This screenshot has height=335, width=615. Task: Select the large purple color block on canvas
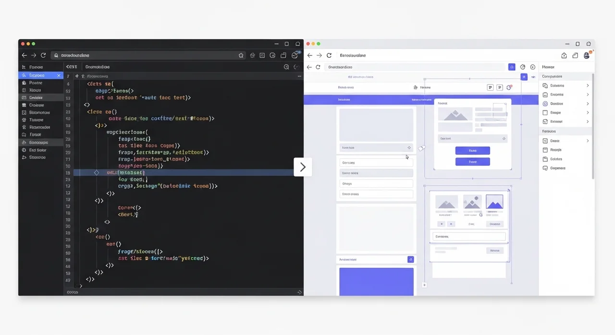pos(376,281)
